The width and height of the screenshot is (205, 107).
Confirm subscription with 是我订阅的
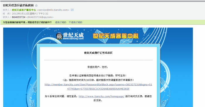click(x=61, y=22)
